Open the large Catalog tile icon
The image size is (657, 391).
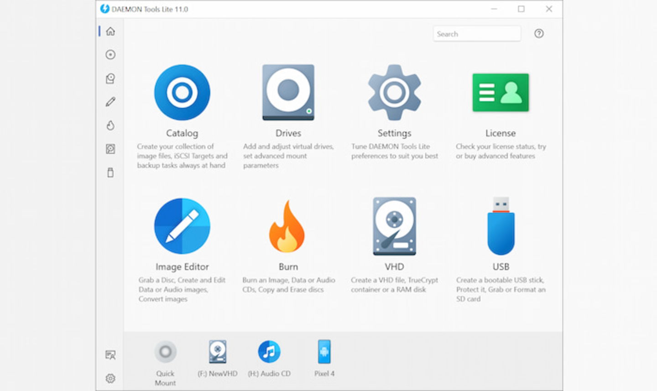pyautogui.click(x=182, y=93)
